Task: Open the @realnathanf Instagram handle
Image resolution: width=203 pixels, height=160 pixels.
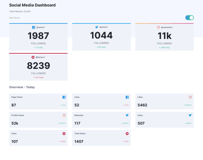Action: [166, 27]
